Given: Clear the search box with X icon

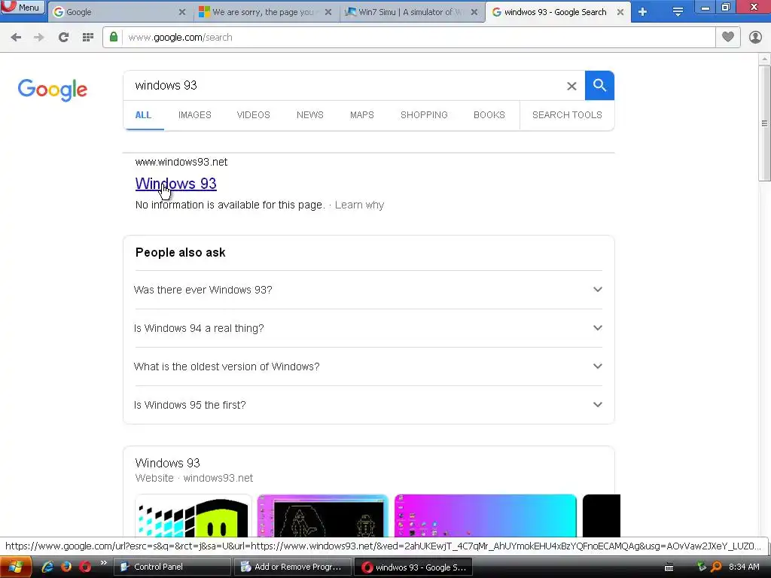Looking at the screenshot, I should point(571,86).
